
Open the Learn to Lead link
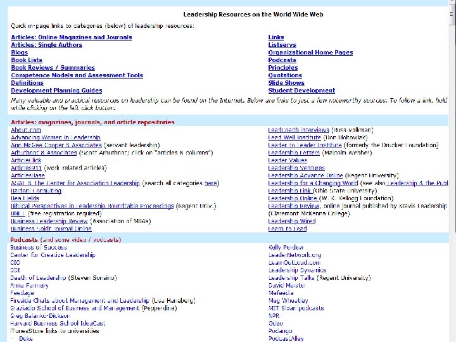pyautogui.click(x=288, y=228)
